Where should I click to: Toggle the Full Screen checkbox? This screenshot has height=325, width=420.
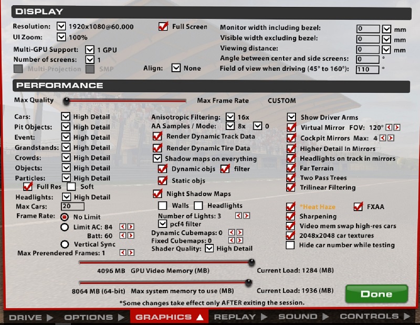[x=163, y=27]
